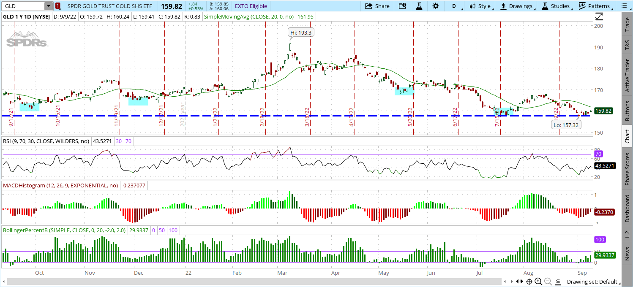The width and height of the screenshot is (633, 287).
Task: Expand the Patterns menu
Action: 595,6
